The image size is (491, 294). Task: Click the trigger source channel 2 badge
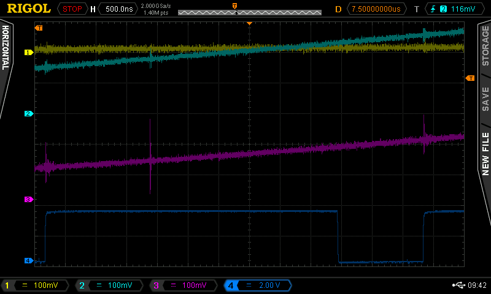pyautogui.click(x=443, y=9)
